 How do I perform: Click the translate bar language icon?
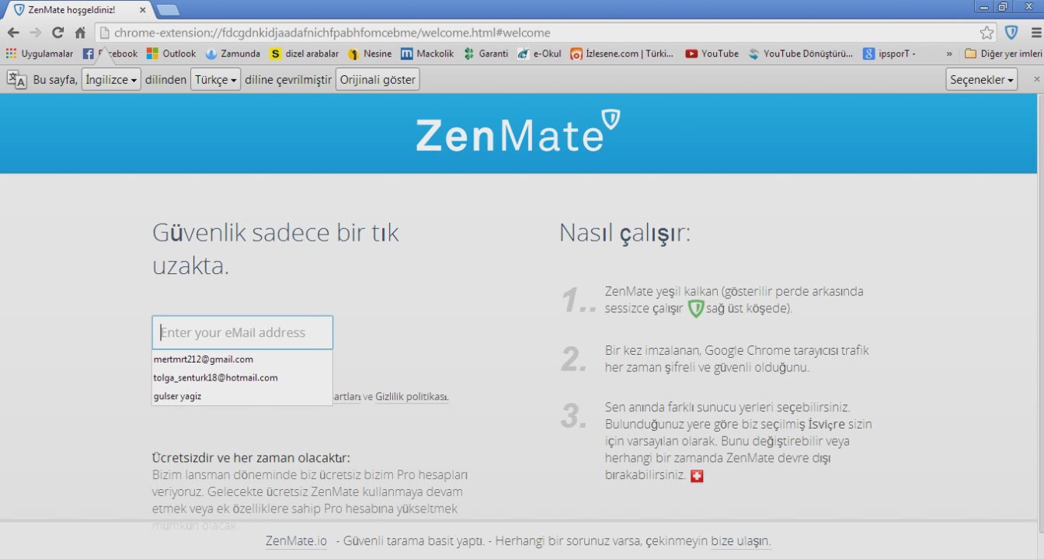pyautogui.click(x=16, y=79)
